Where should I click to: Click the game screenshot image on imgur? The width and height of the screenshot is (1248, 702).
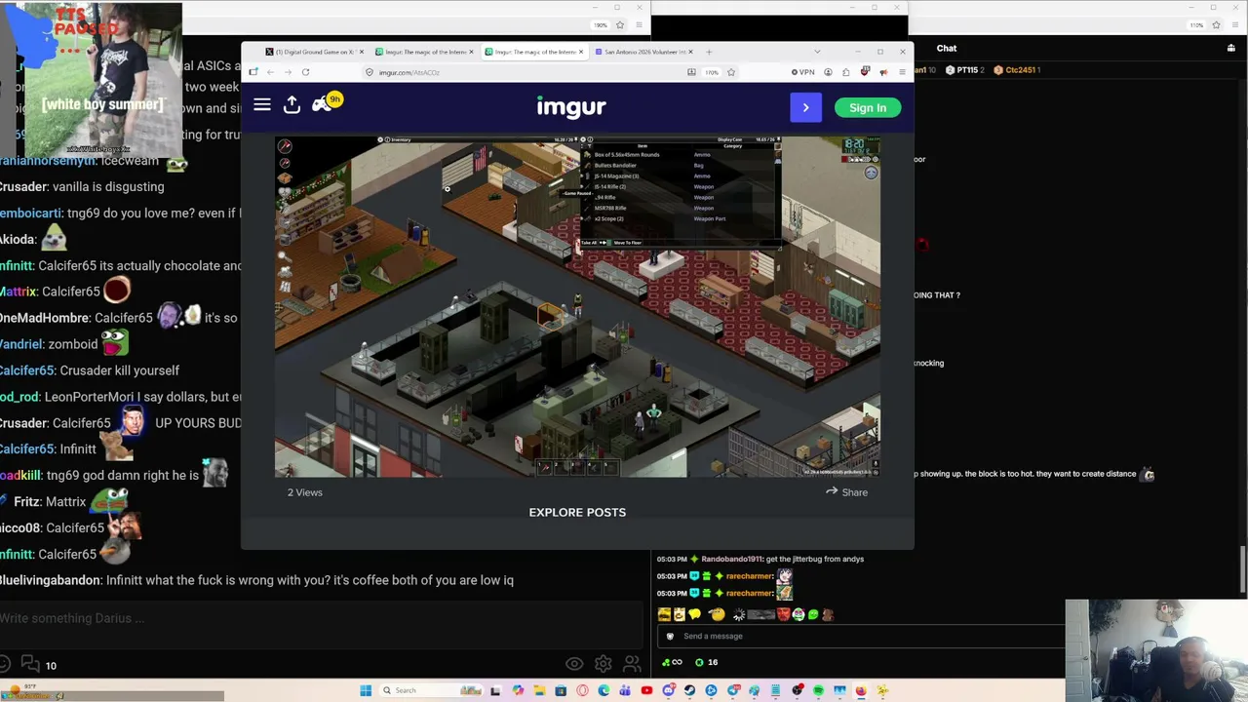[x=577, y=306]
